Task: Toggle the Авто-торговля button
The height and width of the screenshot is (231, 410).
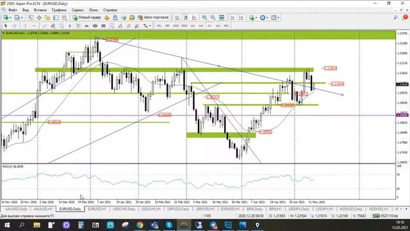Action: (x=153, y=17)
